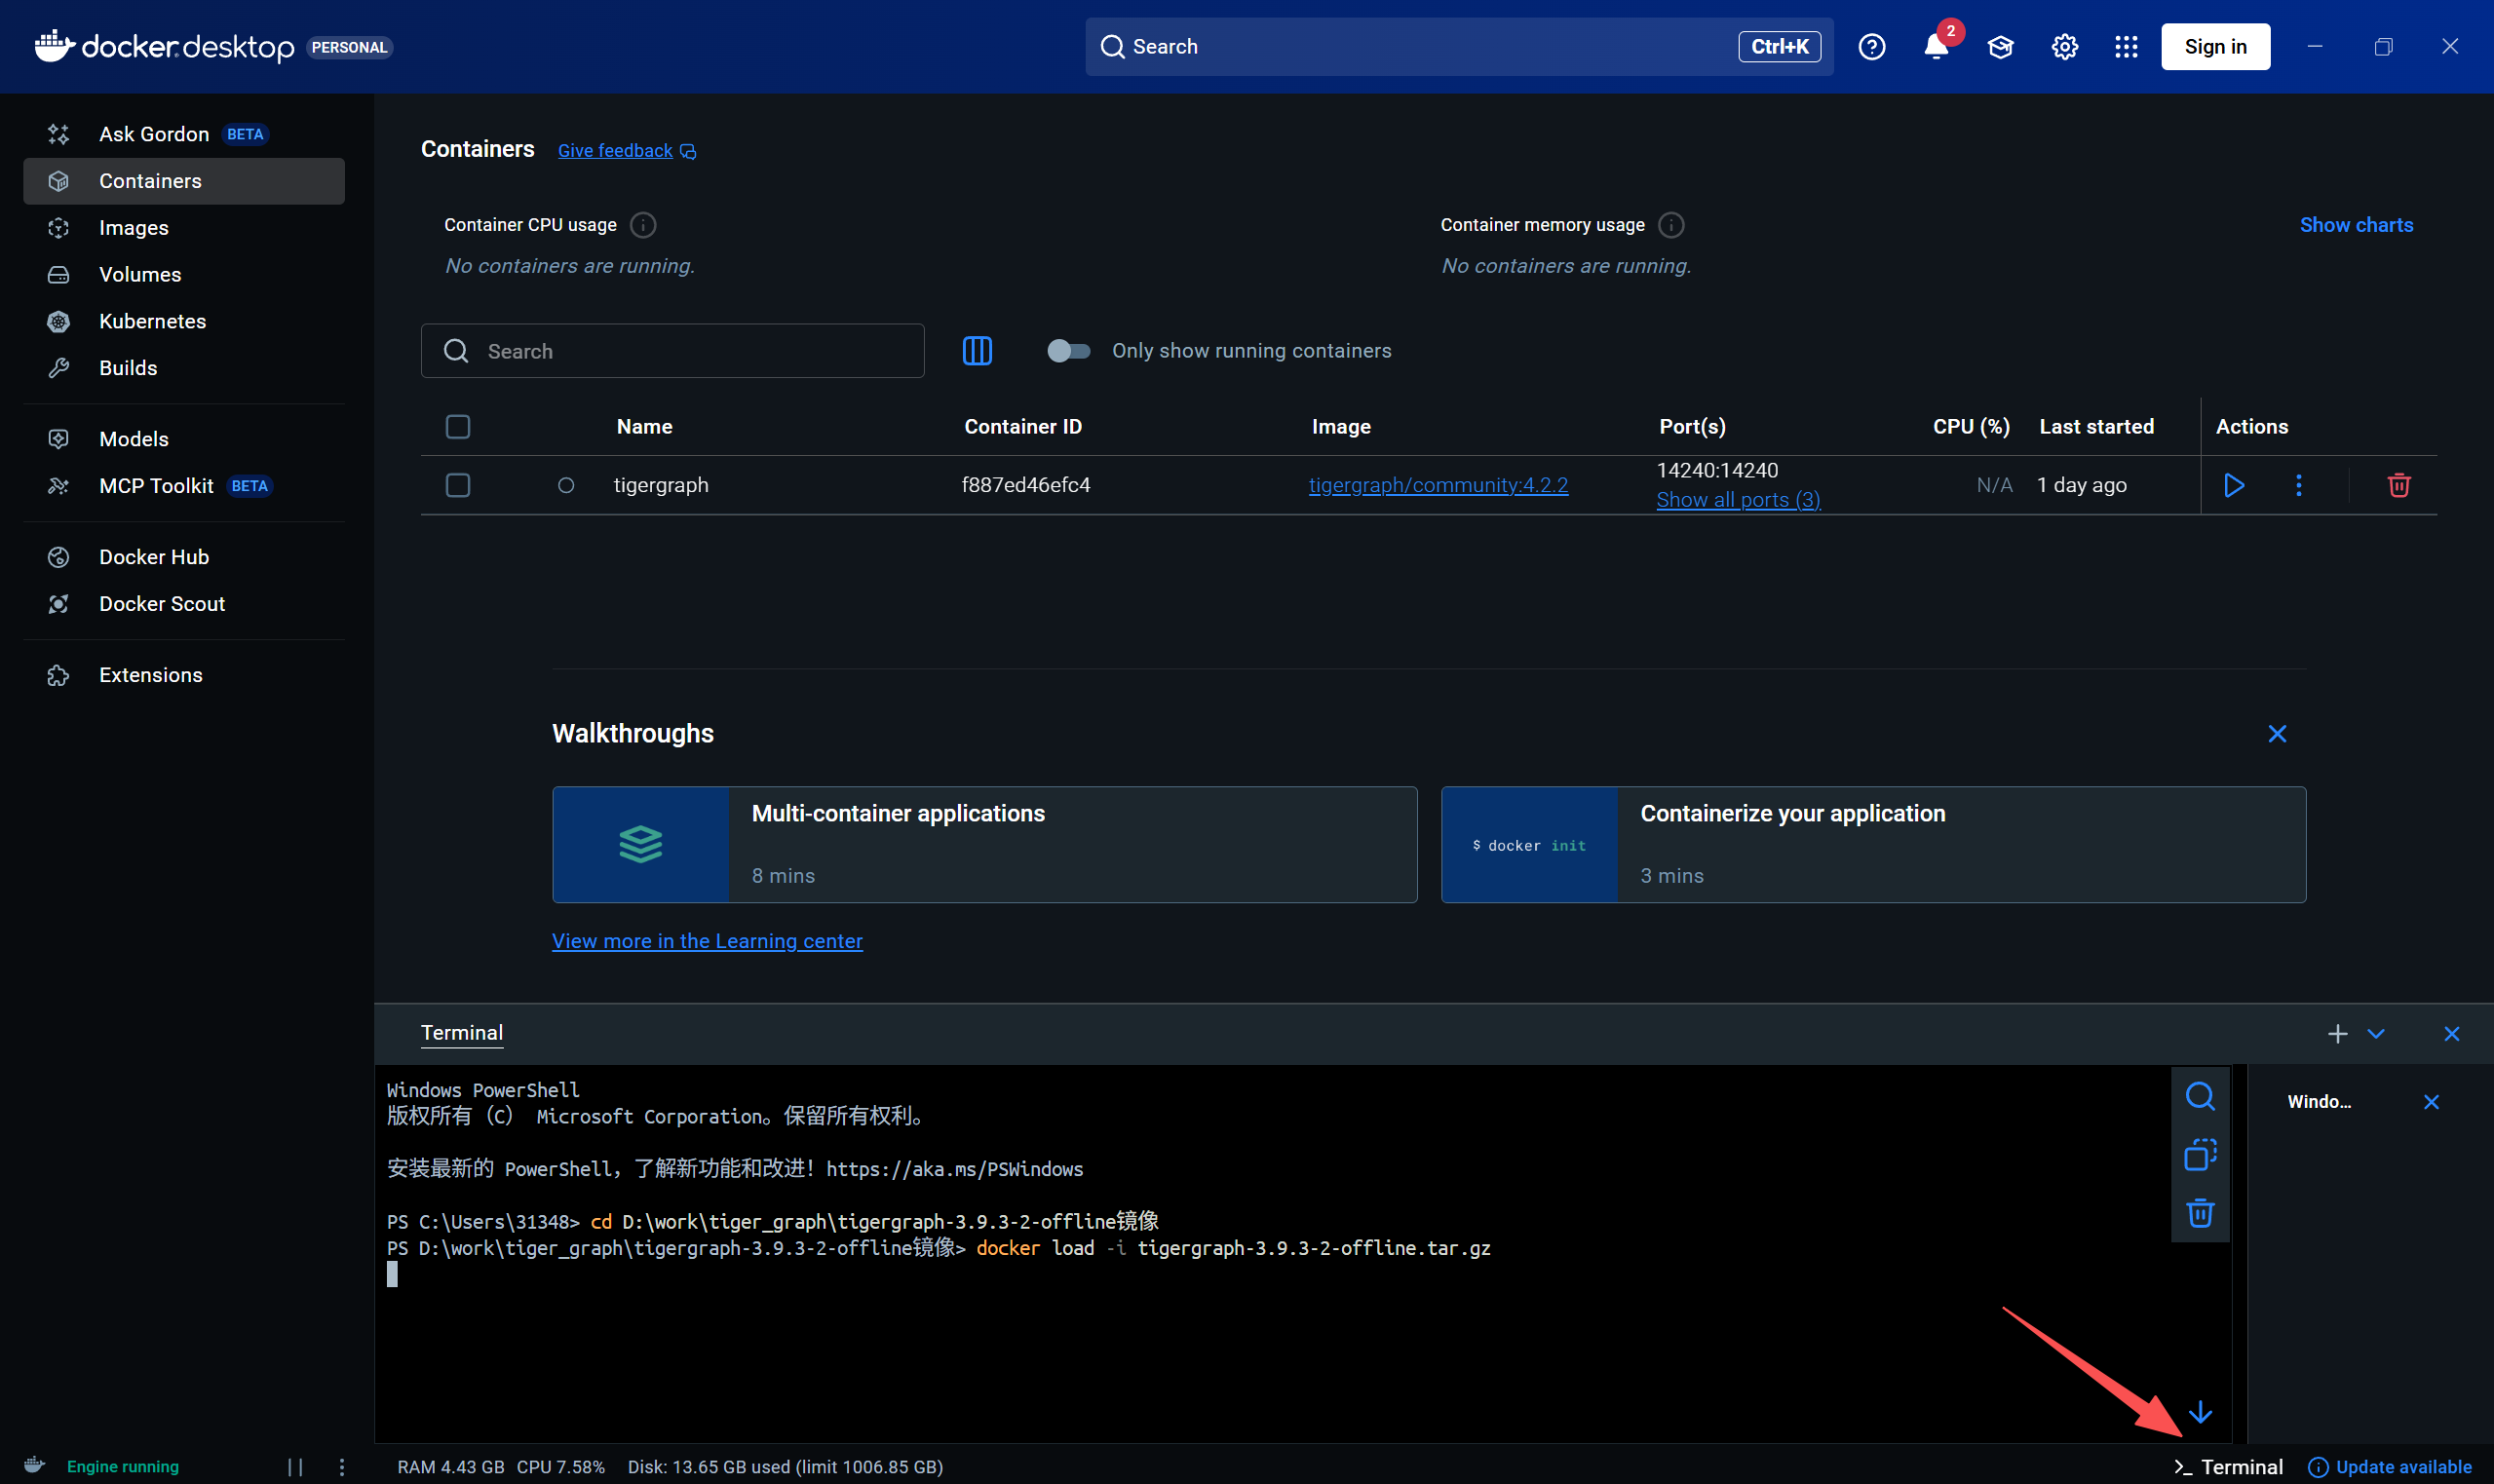The image size is (2494, 1484).
Task: Open tigergraph row three-dot actions menu
Action: pyautogui.click(x=2298, y=485)
